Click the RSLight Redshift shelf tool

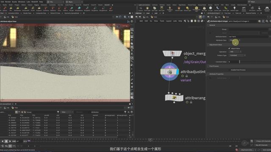click(x=72, y=9)
